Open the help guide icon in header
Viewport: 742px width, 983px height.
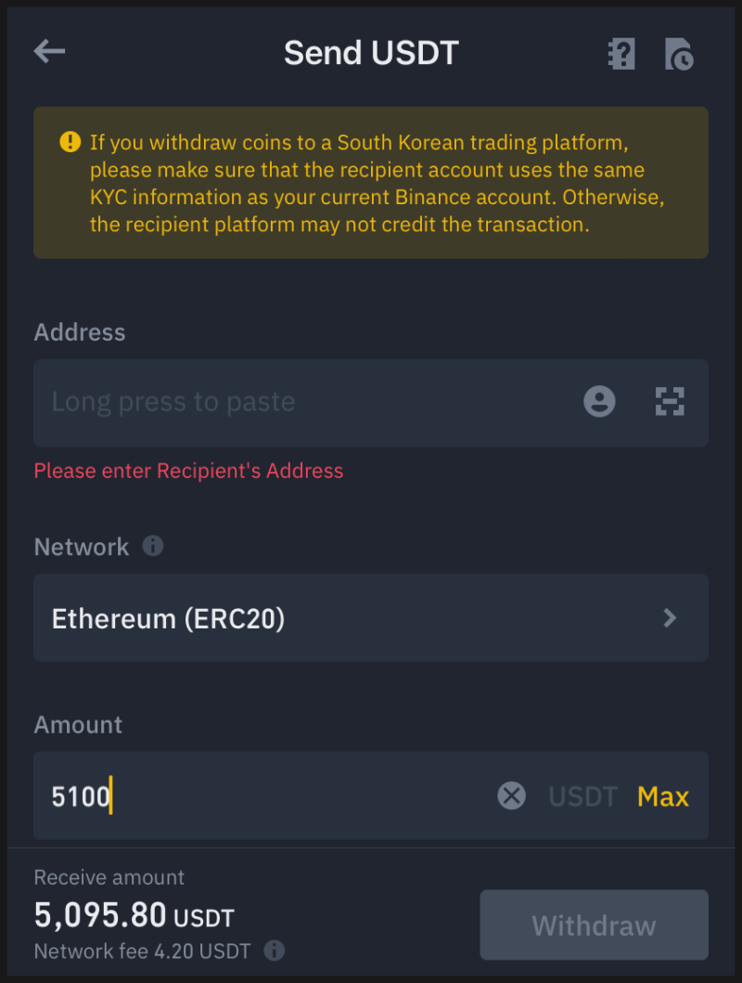(620, 54)
